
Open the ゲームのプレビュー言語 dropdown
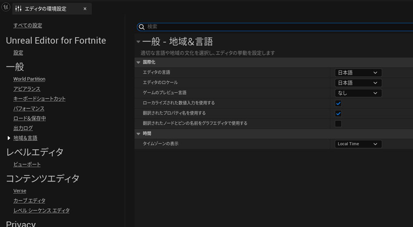[x=358, y=93]
